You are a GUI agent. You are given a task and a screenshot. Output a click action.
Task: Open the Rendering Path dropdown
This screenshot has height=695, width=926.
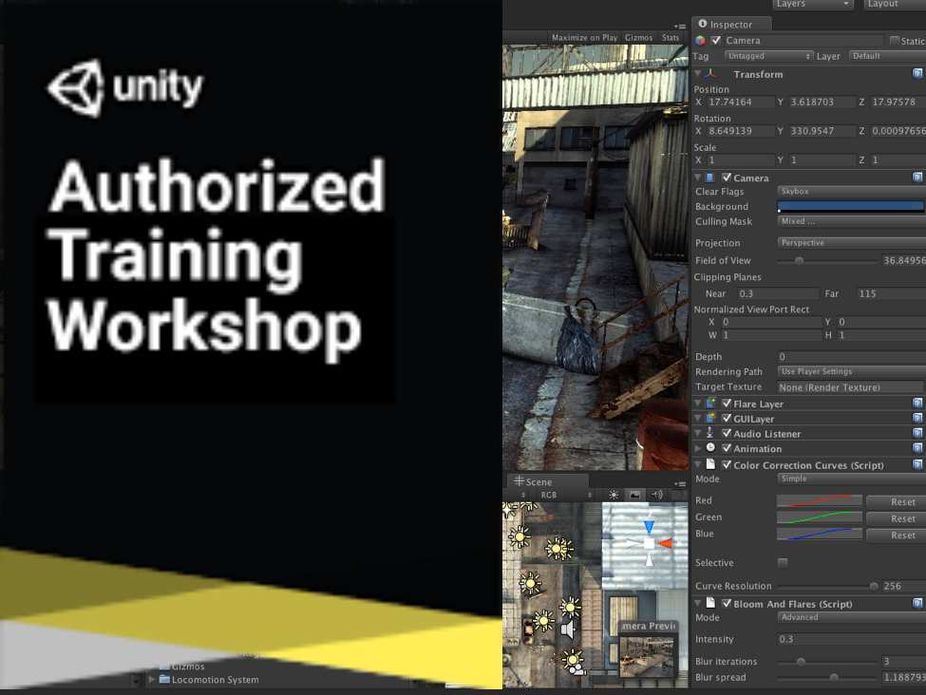(852, 371)
